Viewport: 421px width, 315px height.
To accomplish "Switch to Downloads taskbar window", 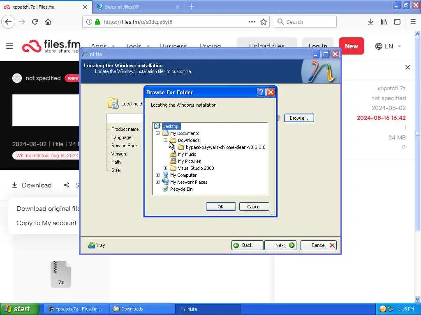I will [142, 309].
